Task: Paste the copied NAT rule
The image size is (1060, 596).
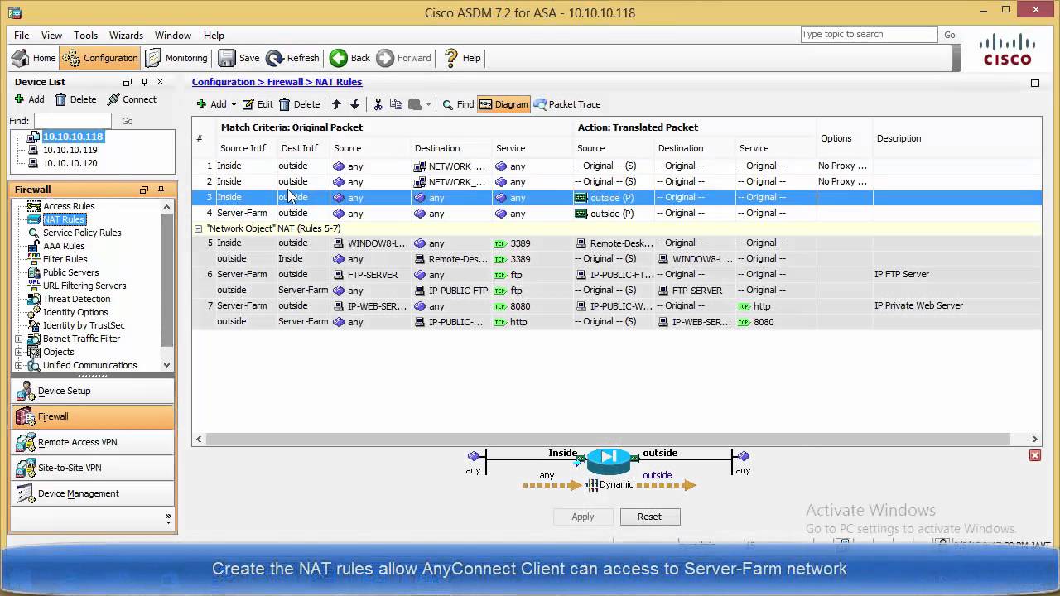Action: pyautogui.click(x=414, y=104)
